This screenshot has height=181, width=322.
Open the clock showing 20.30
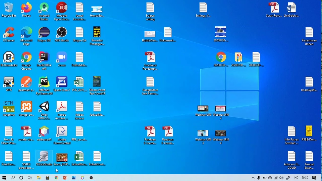305,178
